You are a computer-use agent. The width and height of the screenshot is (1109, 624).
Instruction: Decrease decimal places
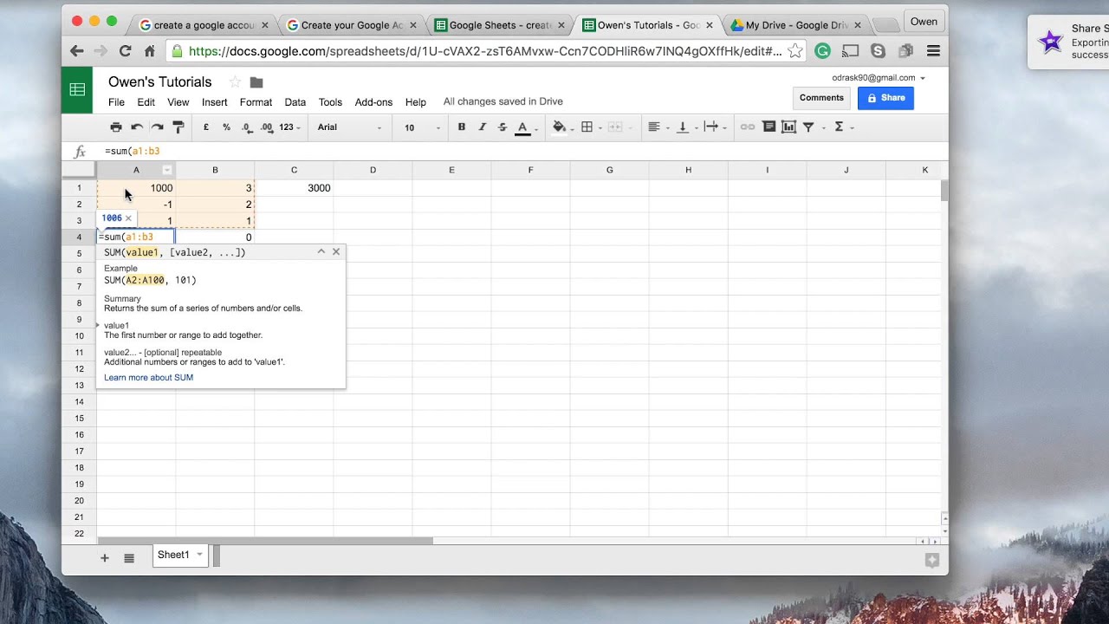pos(247,127)
